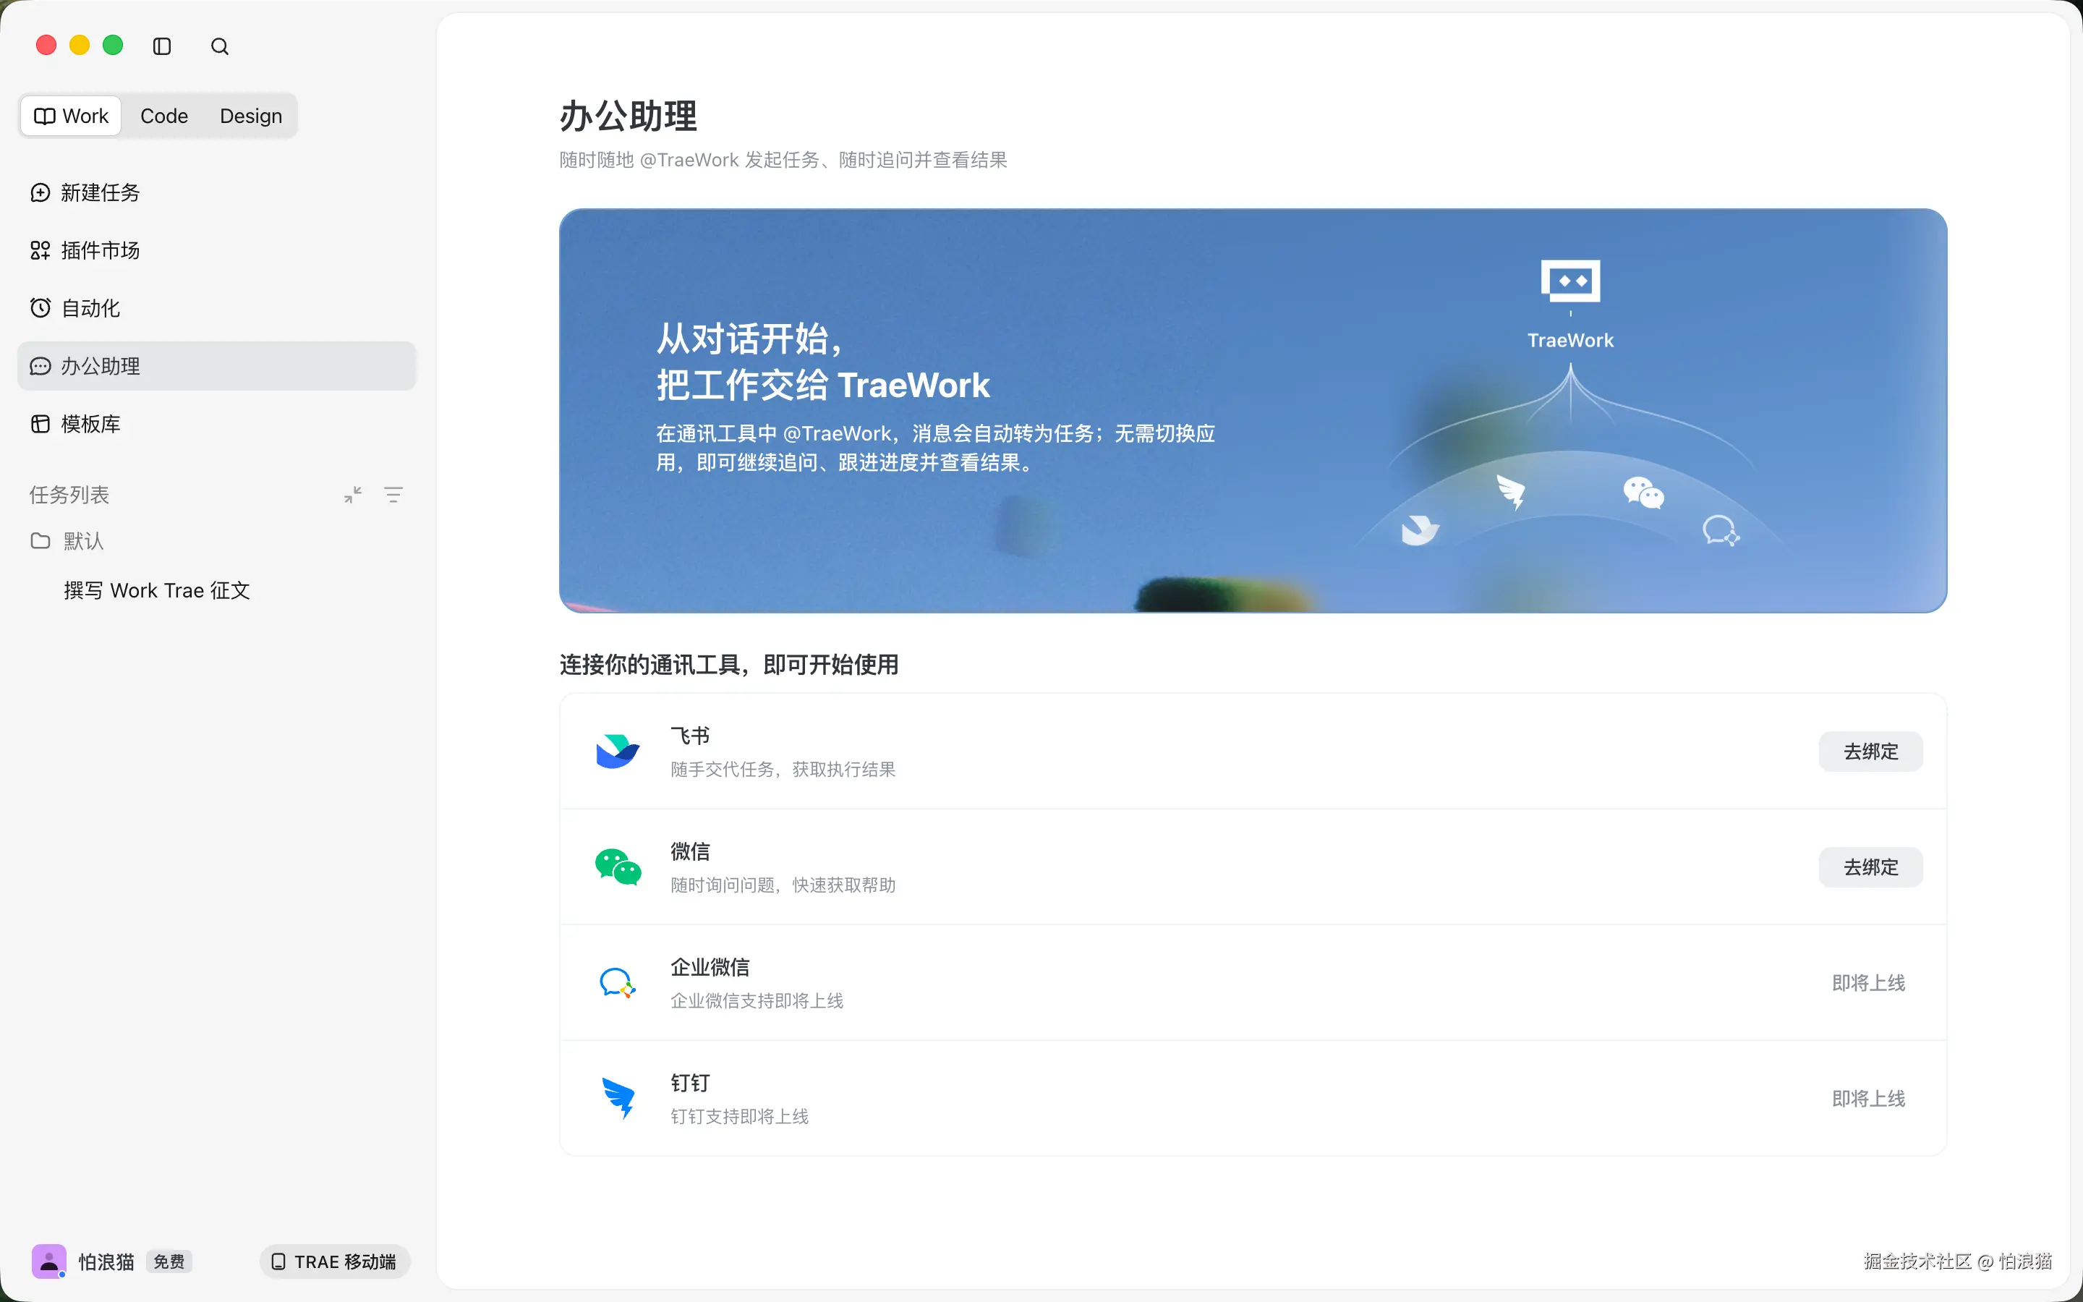The image size is (2083, 1302).
Task: Click the white WeChat icon in banner
Action: point(1644,493)
